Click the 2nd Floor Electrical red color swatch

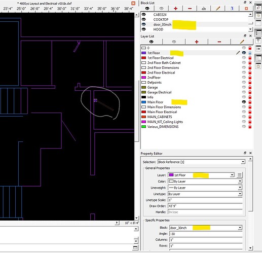click(143, 73)
